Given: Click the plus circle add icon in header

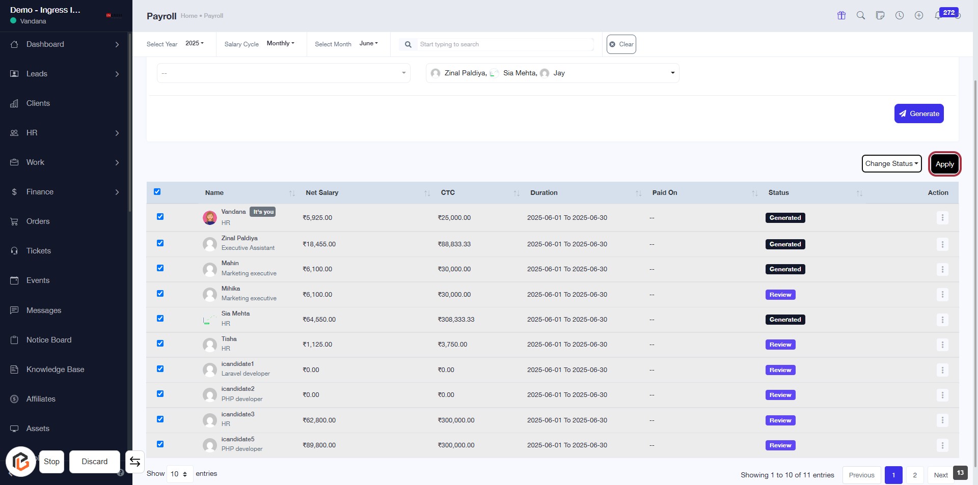Looking at the screenshot, I should [x=918, y=15].
